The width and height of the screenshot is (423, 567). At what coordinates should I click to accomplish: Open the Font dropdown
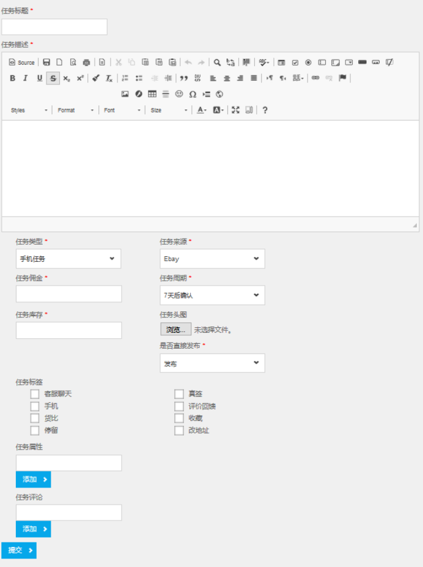(x=122, y=110)
